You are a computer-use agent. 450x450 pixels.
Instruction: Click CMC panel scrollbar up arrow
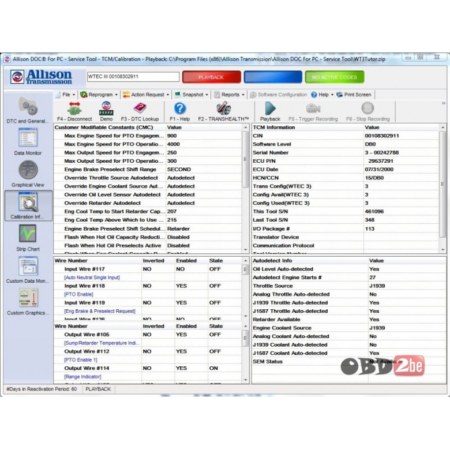pyautogui.click(x=245, y=127)
